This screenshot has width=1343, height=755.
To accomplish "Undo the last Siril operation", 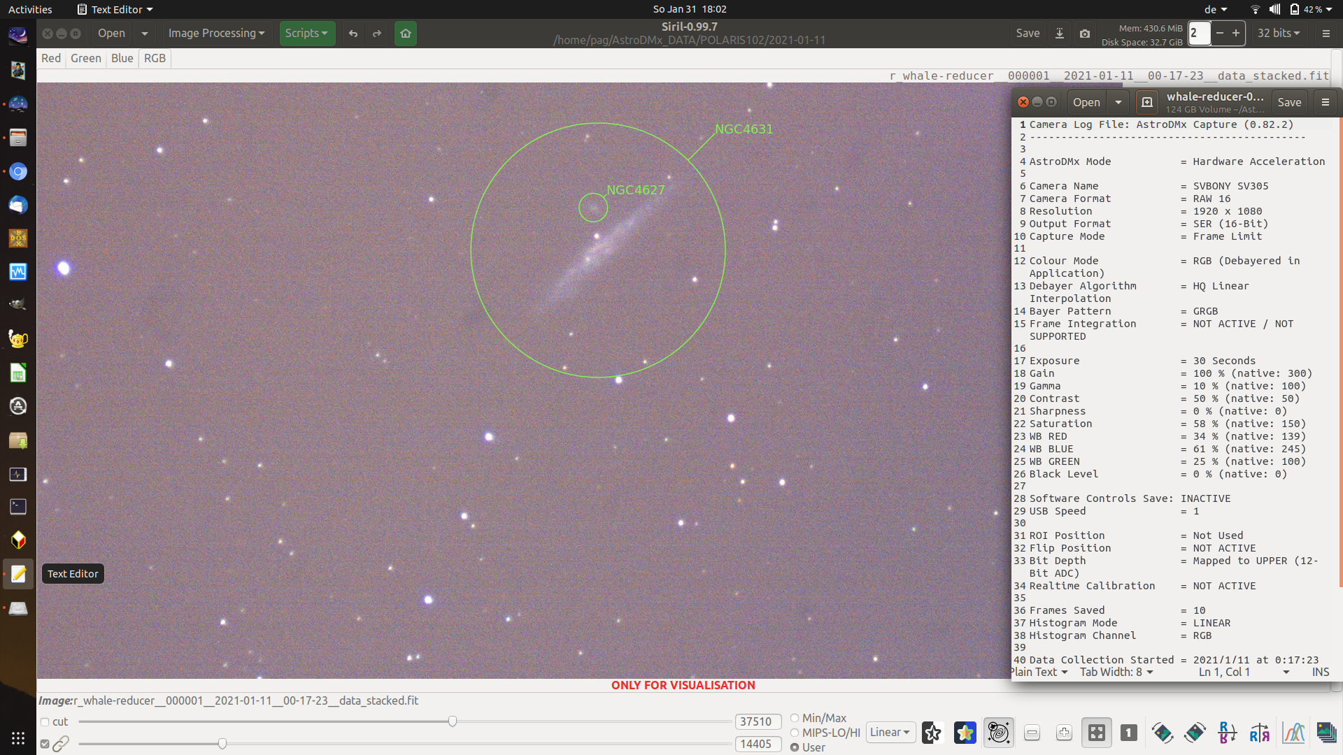I will pyautogui.click(x=353, y=34).
